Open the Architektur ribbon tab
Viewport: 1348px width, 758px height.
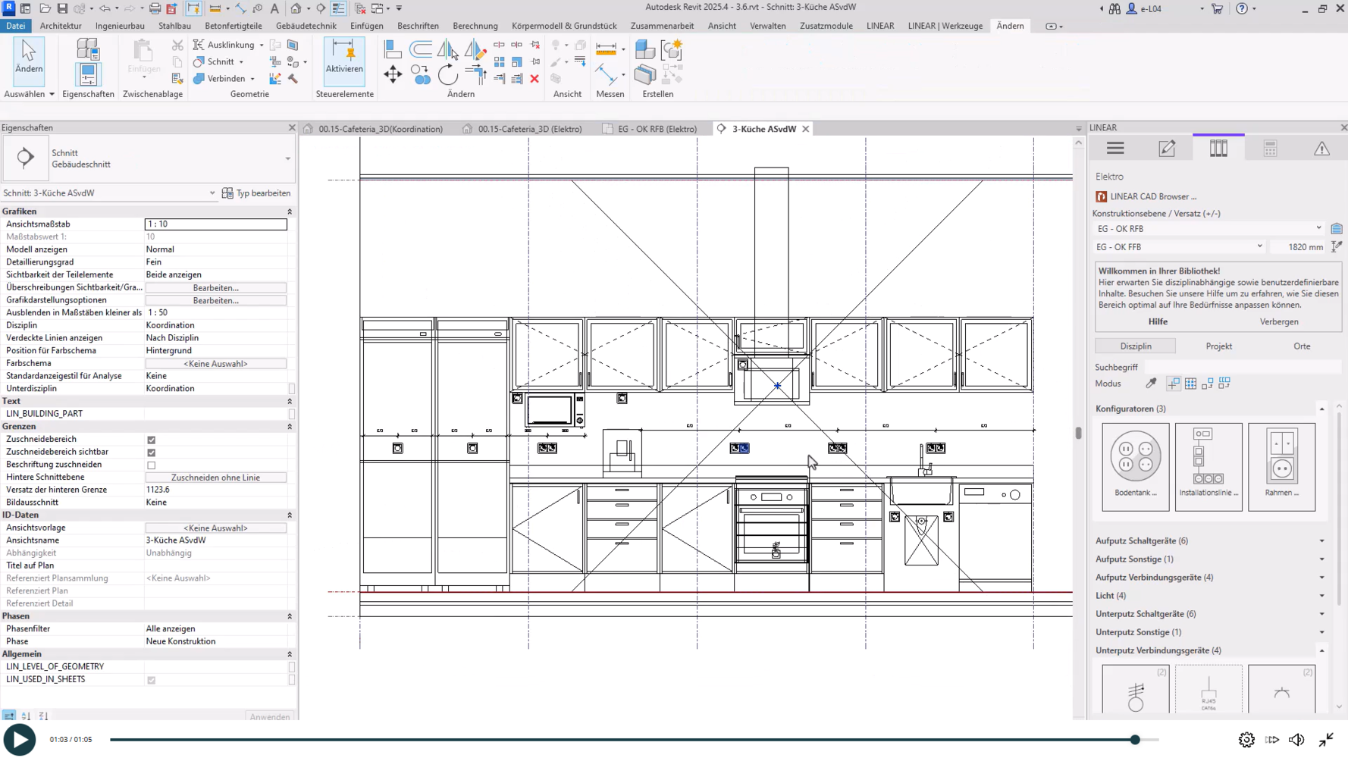61,26
